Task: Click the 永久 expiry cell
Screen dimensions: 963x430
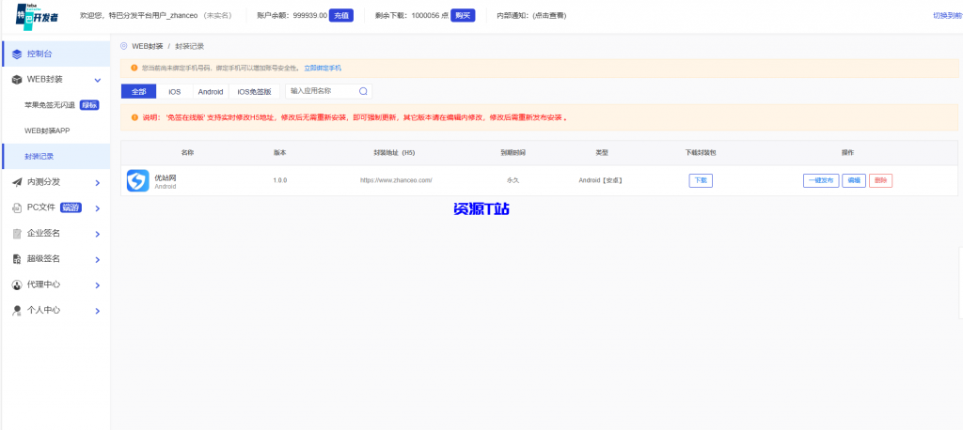Action: coord(513,181)
